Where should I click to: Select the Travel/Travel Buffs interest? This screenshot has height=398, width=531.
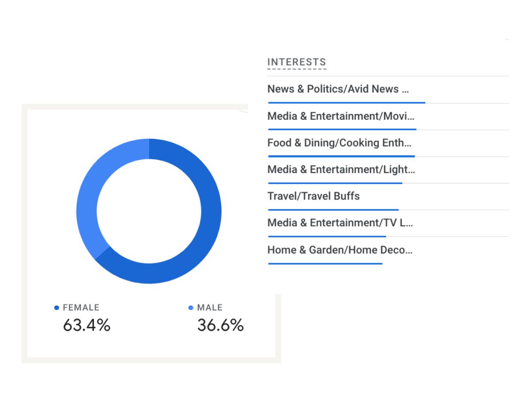click(313, 196)
